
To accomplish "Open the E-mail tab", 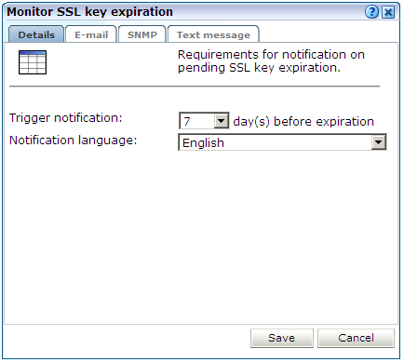I will 91,34.
